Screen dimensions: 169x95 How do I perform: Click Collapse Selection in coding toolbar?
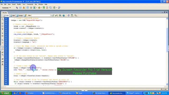[2, 26]
